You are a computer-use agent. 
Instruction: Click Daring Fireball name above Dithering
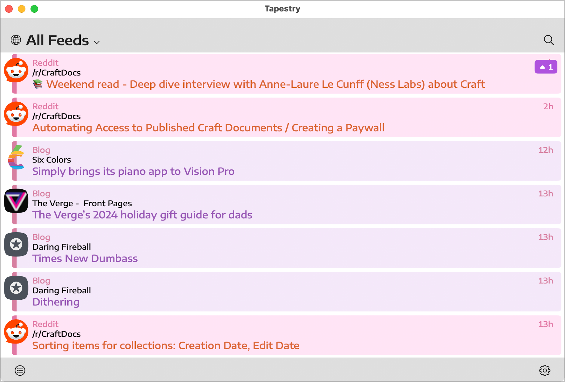[x=62, y=290]
